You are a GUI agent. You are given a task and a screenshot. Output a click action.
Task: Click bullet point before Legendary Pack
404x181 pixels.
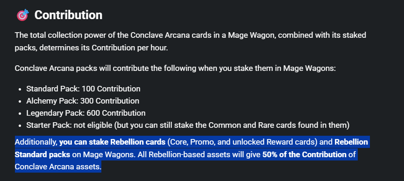[x=20, y=113]
